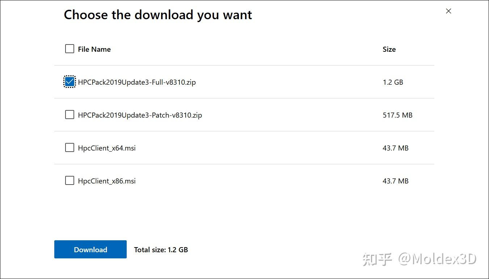This screenshot has width=489, height=279.
Task: Click the HPCPack2019Update3-Full-v8310.zip file name
Action: (x=137, y=82)
